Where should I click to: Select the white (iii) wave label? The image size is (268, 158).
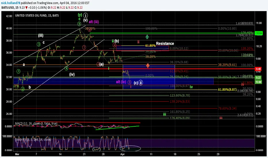pyautogui.click(x=41, y=36)
